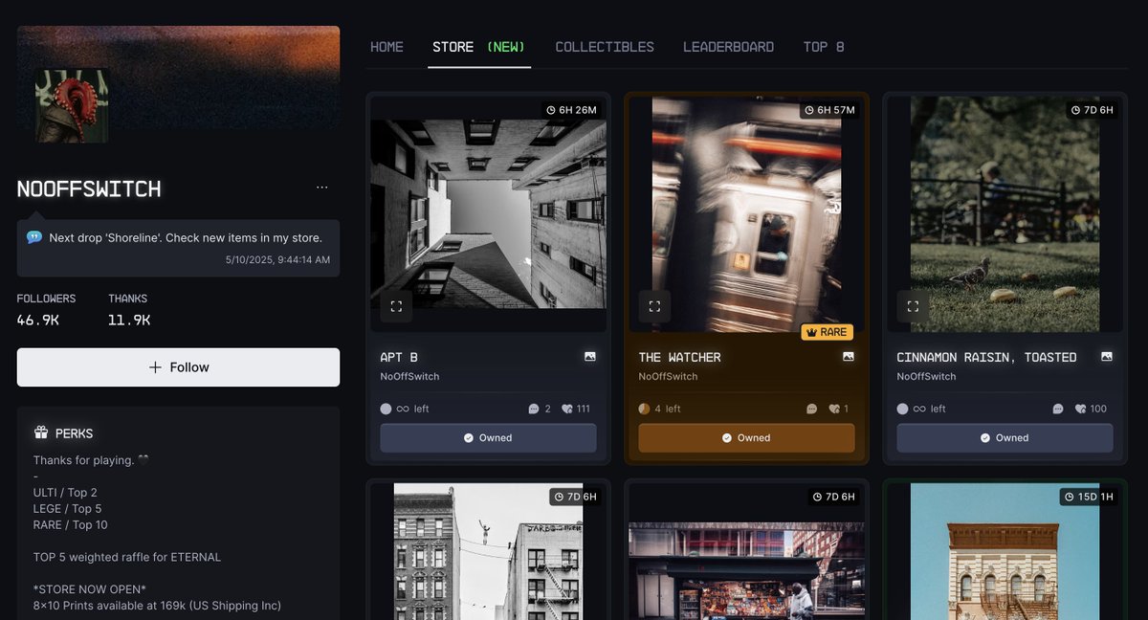Expand fullscreen view of APT B image
This screenshot has width=1148, height=620.
pos(396,306)
